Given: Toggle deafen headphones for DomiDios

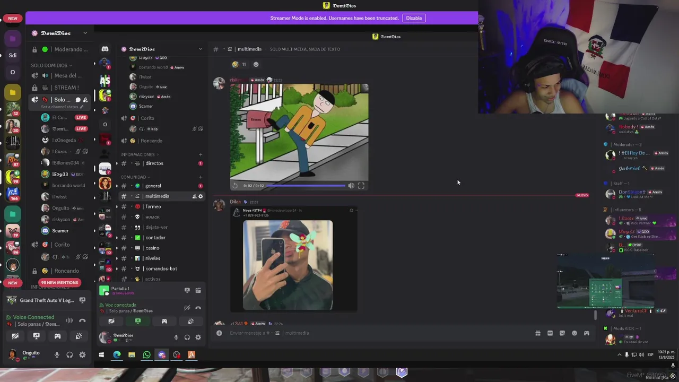Looking at the screenshot, I should 187,337.
